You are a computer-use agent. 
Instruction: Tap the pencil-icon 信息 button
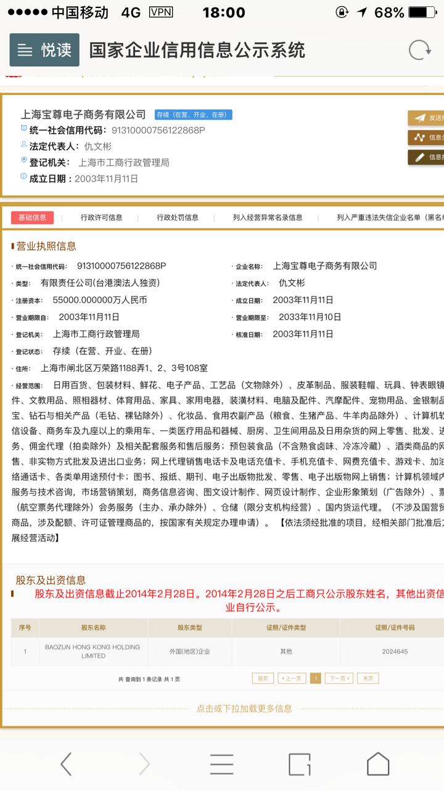(x=427, y=157)
